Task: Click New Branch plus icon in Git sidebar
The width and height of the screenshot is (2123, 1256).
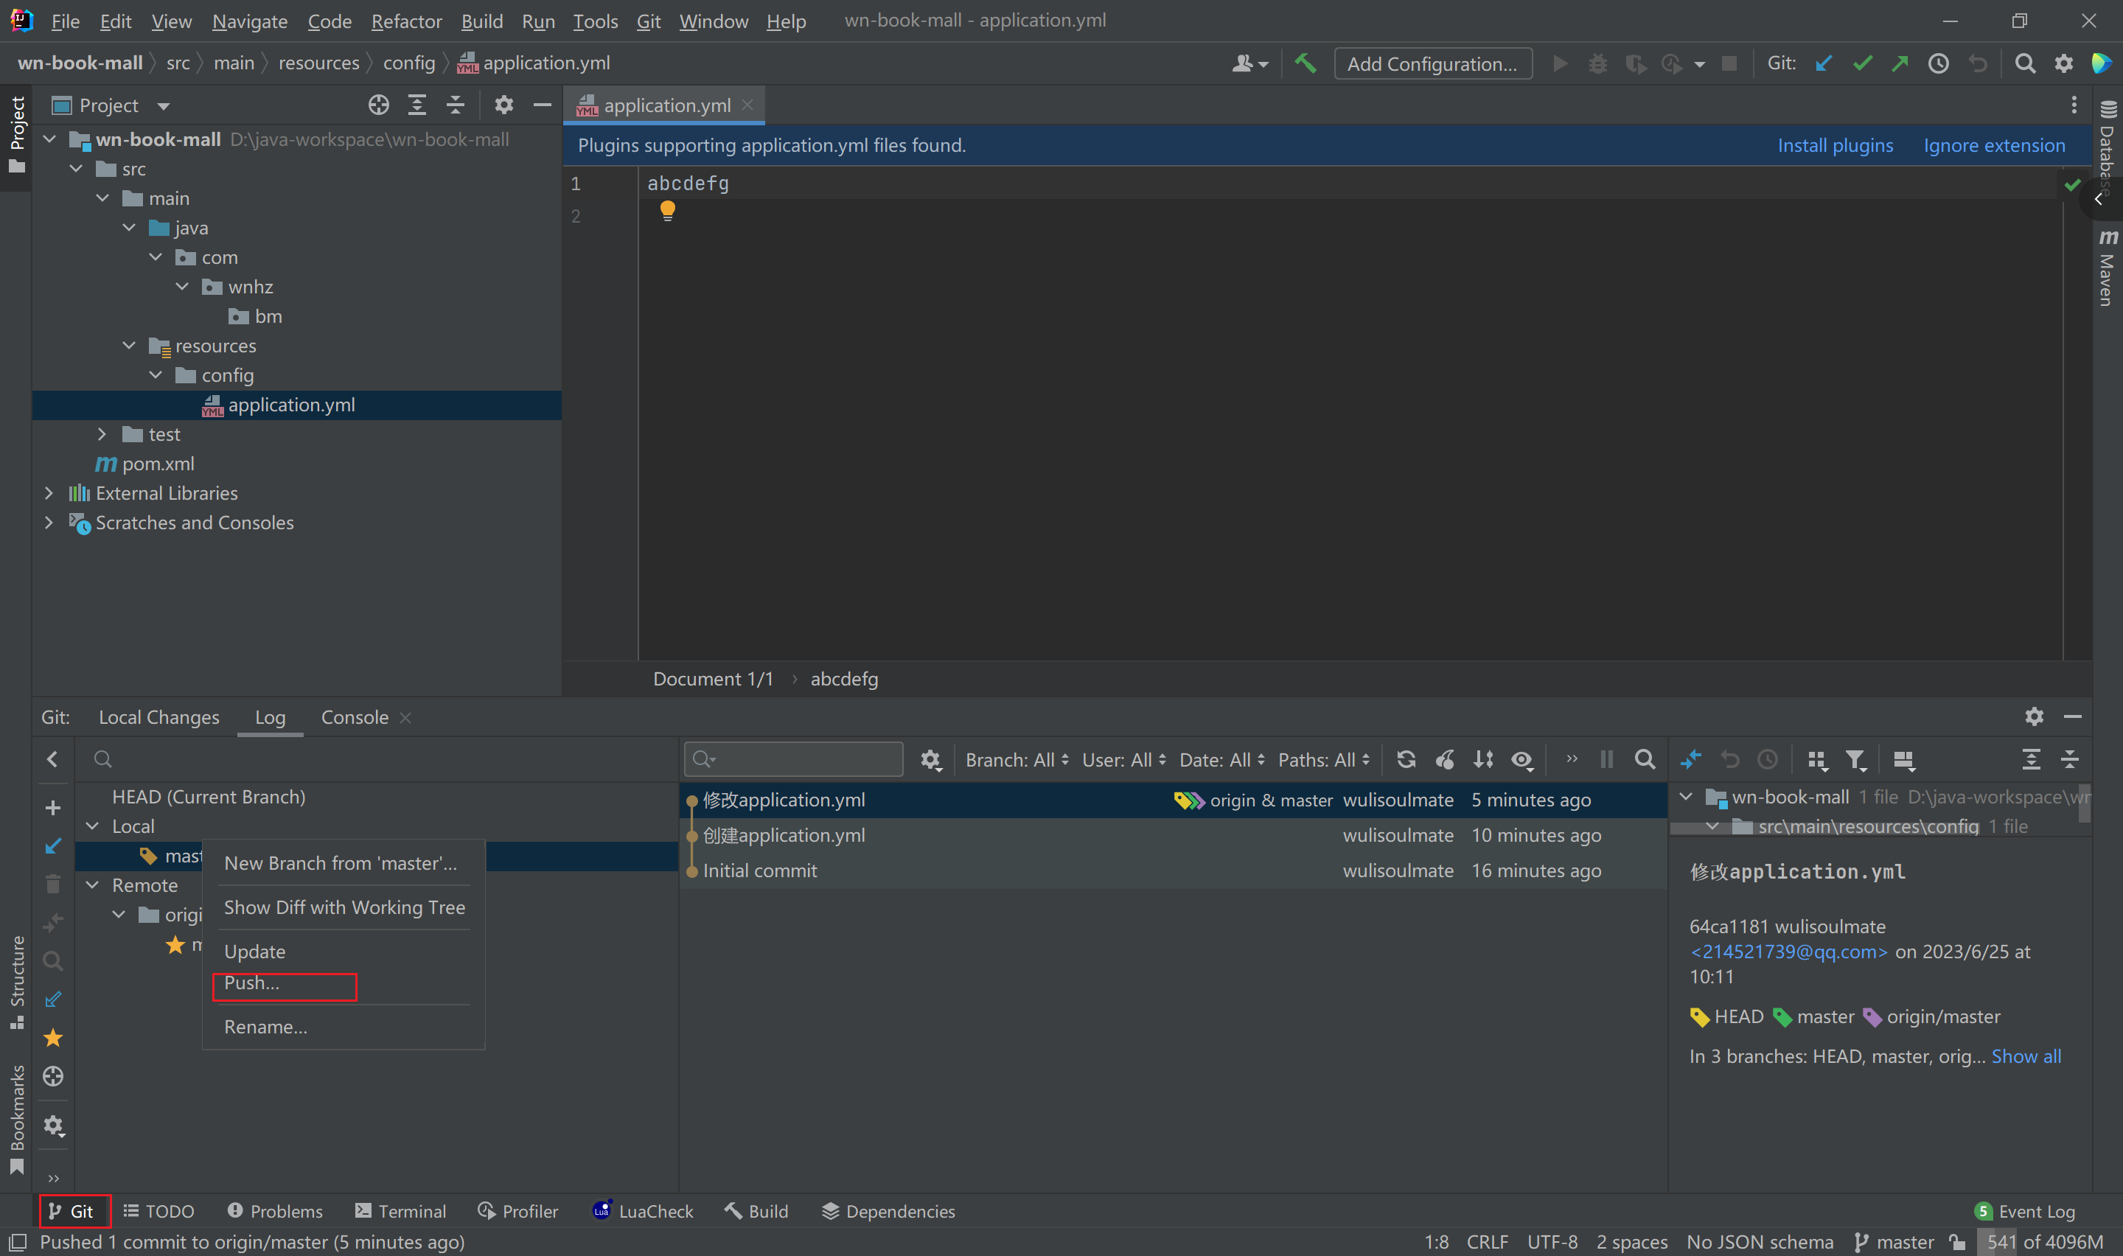Action: coord(52,807)
